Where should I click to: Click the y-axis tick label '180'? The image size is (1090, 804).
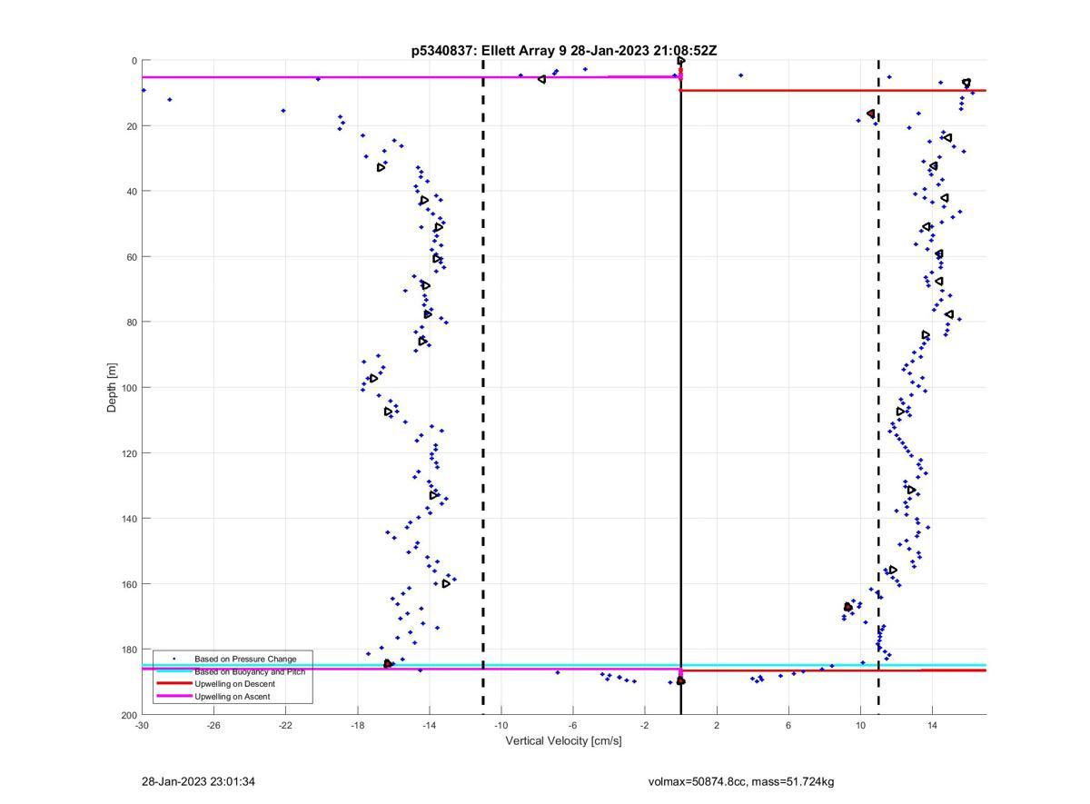point(129,650)
